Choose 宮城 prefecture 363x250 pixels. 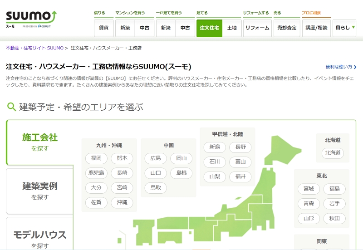tap(309, 189)
